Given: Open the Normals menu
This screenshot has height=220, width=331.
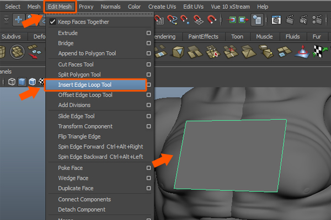Looking at the screenshot, I should [x=110, y=7].
